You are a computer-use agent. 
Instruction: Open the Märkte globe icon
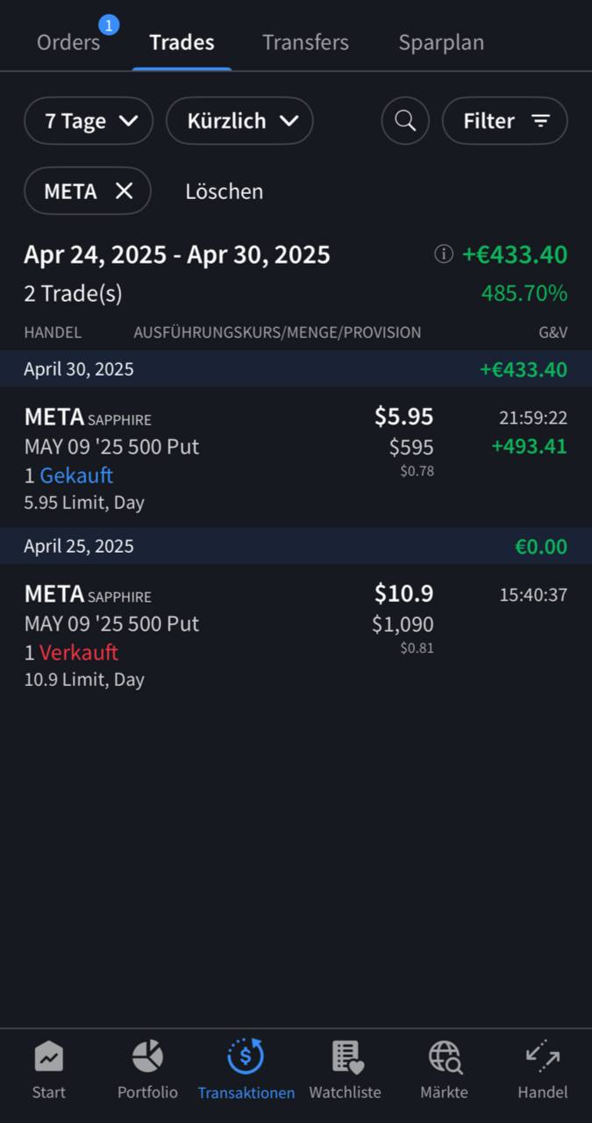pyautogui.click(x=444, y=1055)
